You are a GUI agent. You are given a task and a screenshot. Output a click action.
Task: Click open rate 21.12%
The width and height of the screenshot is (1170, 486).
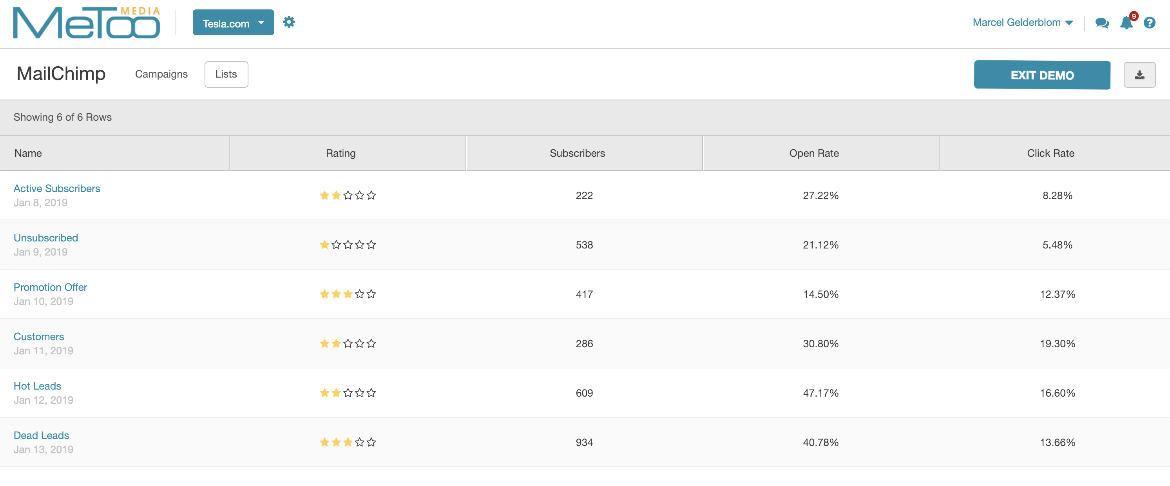[821, 245]
